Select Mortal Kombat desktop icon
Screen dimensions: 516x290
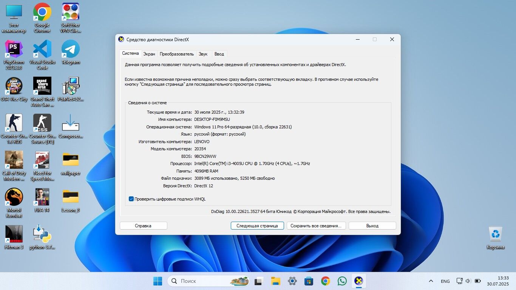(14, 203)
